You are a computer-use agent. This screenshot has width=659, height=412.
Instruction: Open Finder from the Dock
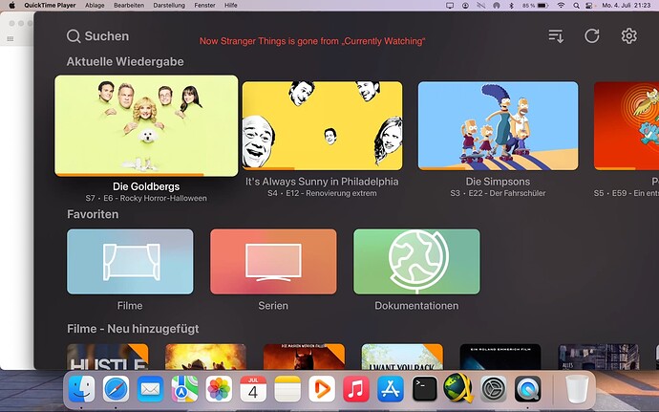pos(81,389)
